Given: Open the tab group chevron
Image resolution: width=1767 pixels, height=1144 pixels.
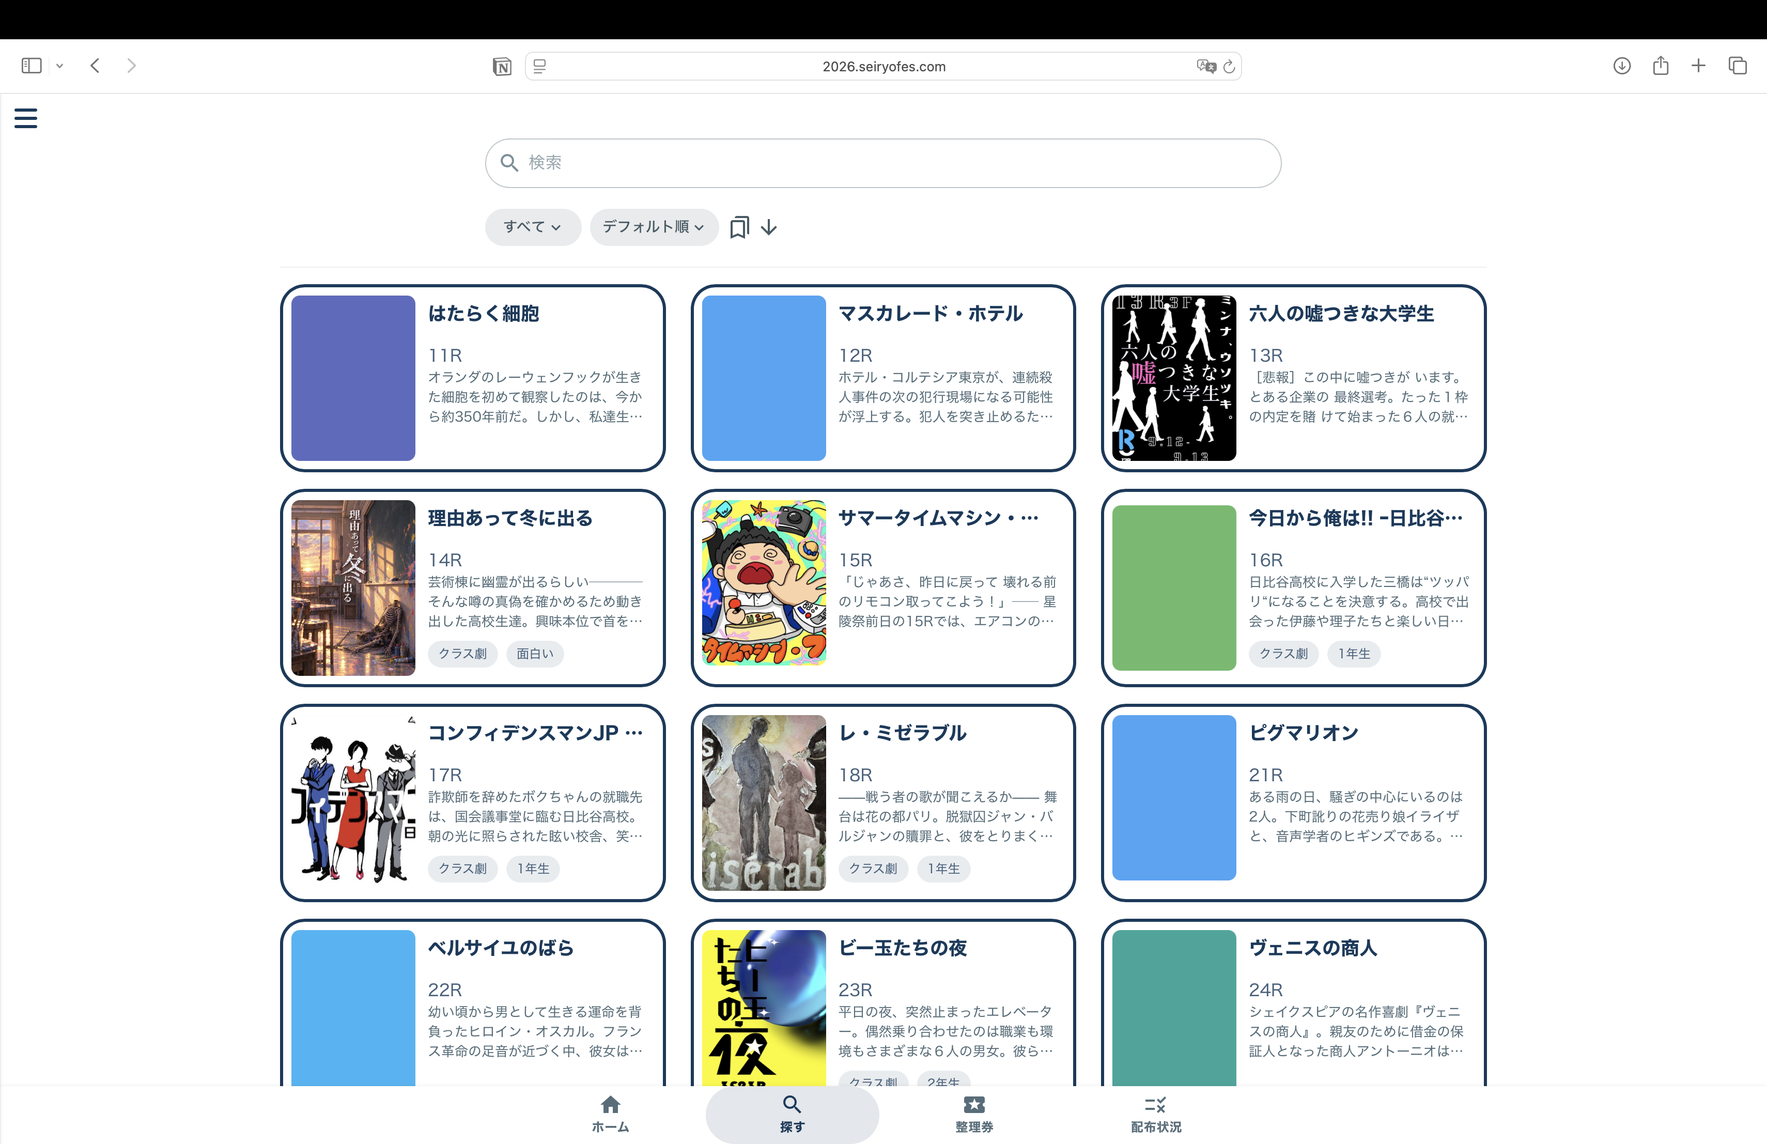Looking at the screenshot, I should coord(60,66).
